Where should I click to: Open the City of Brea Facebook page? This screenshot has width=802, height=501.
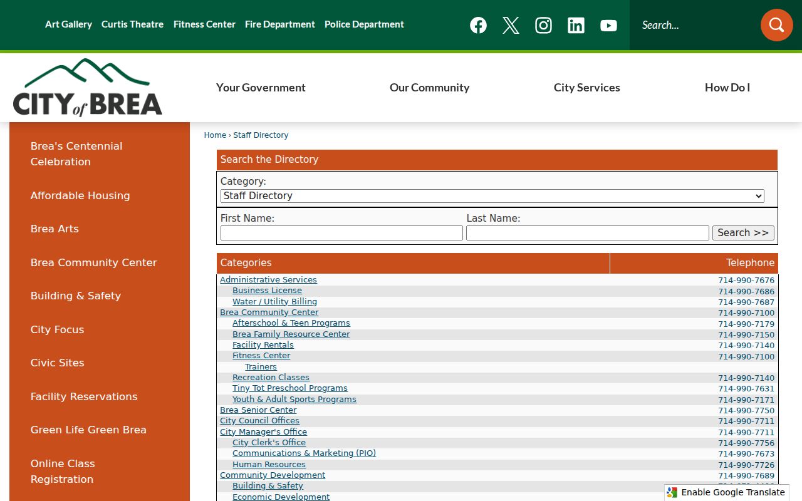tap(478, 25)
